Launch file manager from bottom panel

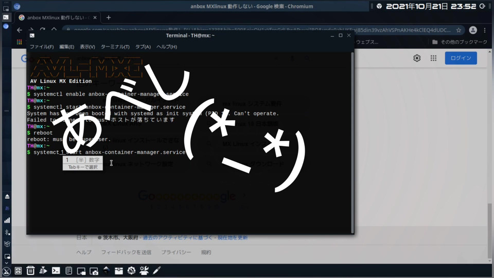tap(19, 271)
